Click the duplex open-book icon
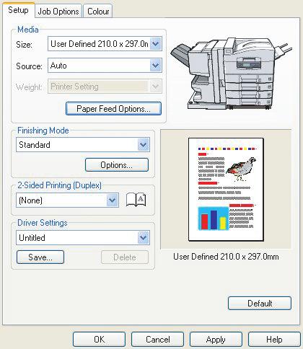This screenshot has height=349, width=303. point(136,200)
